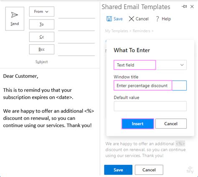
Task: Open Help via the question mark icon
Action: [157, 19]
